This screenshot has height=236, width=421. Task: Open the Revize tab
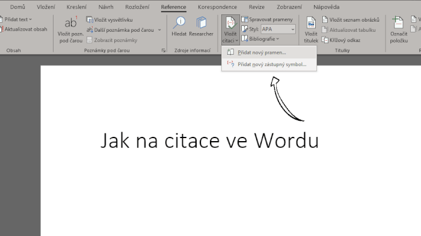coord(257,7)
